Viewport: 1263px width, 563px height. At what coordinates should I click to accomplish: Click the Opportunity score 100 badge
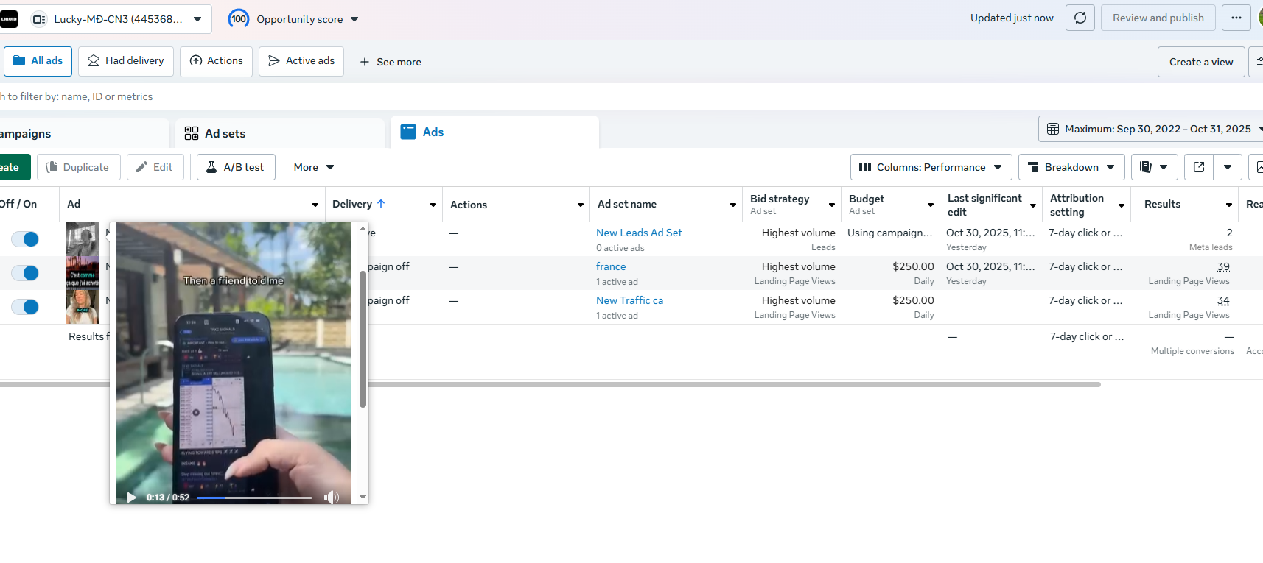coord(239,18)
